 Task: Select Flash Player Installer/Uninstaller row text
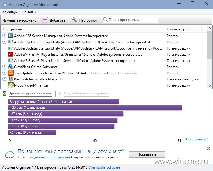pos(78,55)
